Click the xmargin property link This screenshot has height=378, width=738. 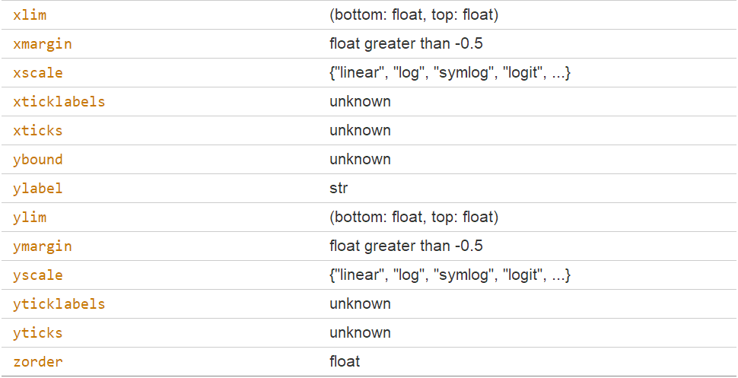click(43, 44)
